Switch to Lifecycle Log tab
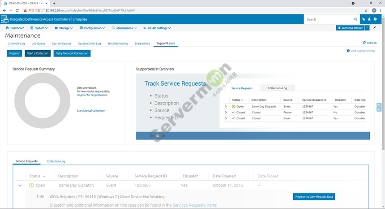Viewport: 385px width, 209px height. click(17, 44)
